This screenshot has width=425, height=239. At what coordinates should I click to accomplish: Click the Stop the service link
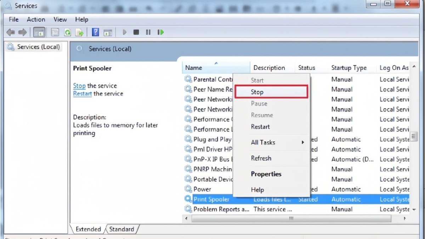(x=79, y=86)
